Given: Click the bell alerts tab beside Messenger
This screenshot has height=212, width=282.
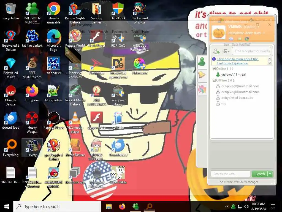Looking at the screenshot, I should click(x=202, y=75).
